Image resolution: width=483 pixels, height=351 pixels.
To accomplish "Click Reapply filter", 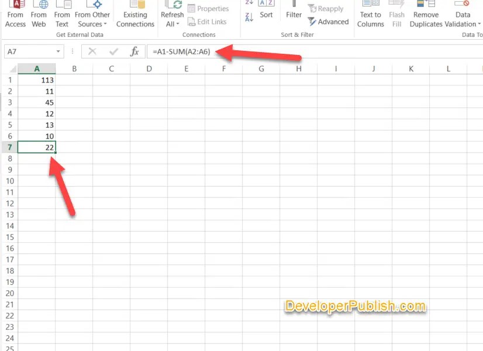I will pos(326,9).
